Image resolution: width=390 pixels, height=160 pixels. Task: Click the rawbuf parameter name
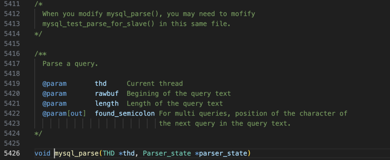tap(107, 93)
